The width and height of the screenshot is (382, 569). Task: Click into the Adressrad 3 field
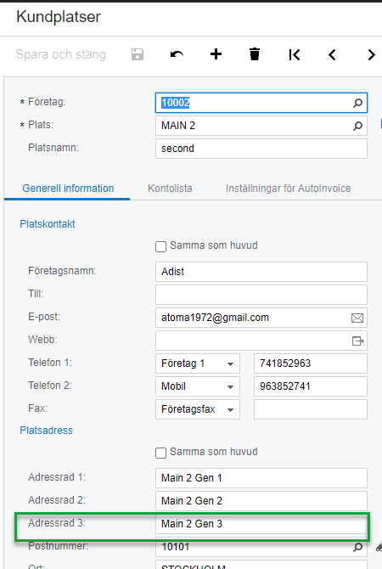pos(261,524)
